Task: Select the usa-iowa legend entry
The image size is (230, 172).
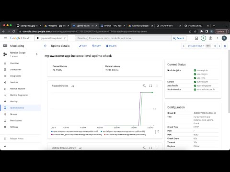Action: coord(125,135)
